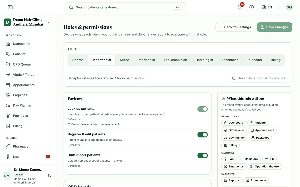This screenshot has width=300, height=187.
Task: Open the DM user avatar menu
Action: [x=289, y=7]
